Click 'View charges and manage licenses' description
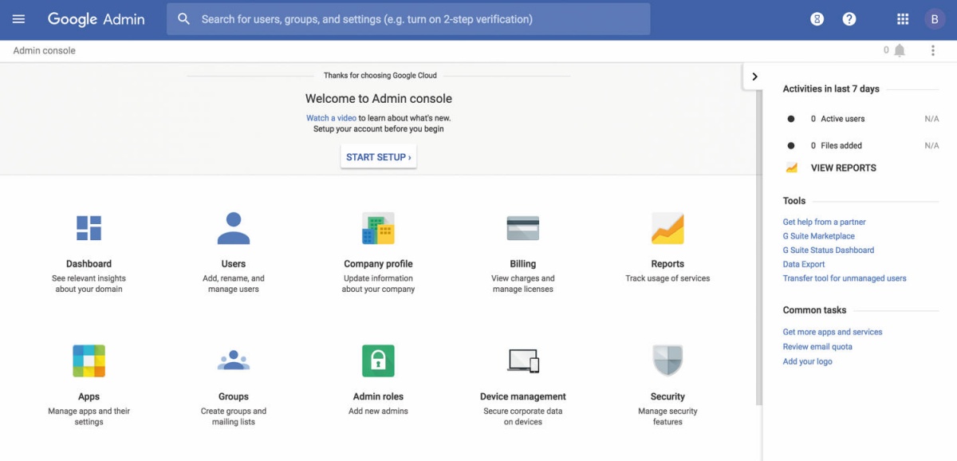This screenshot has width=957, height=461. [523, 284]
